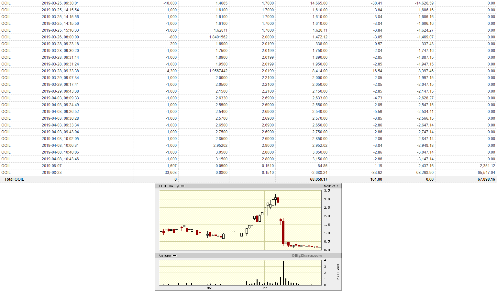Click the 14,665.00 proceeds cell
The image size is (497, 291).
(319, 3)
